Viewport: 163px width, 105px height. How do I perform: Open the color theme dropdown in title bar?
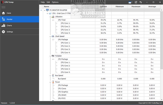coord(130,2)
